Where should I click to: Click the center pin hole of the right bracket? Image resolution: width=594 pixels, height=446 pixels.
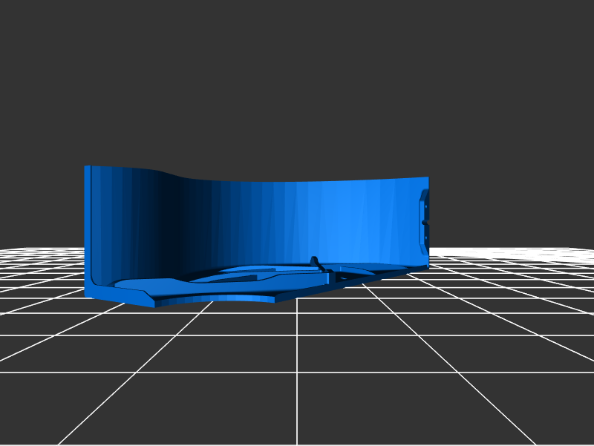click(424, 221)
